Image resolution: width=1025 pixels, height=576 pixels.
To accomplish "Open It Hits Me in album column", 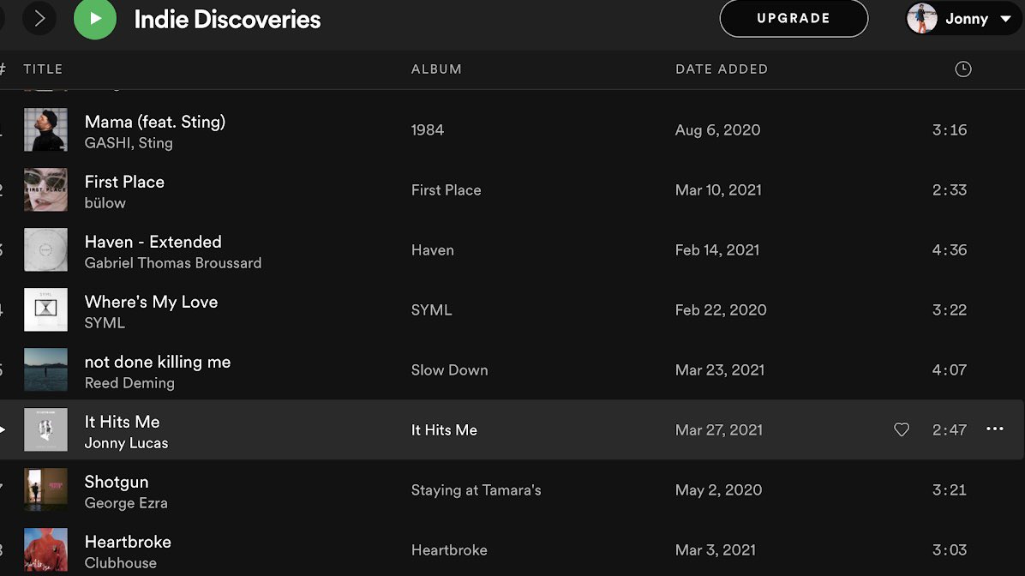I will tap(444, 430).
